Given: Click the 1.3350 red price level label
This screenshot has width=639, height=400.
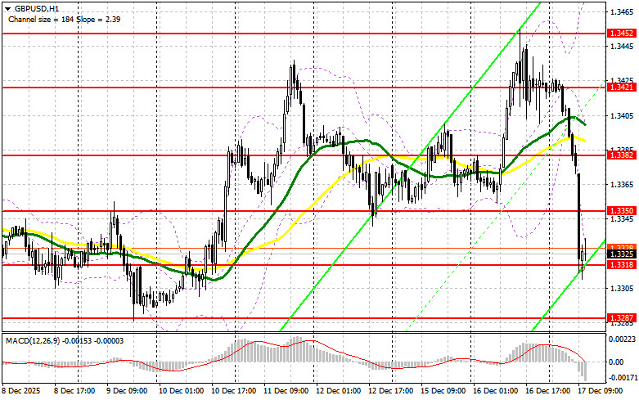Looking at the screenshot, I should [x=622, y=210].
